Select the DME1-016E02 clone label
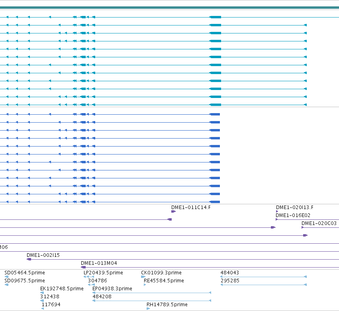Screen dimensions: 339x311 click(293, 215)
